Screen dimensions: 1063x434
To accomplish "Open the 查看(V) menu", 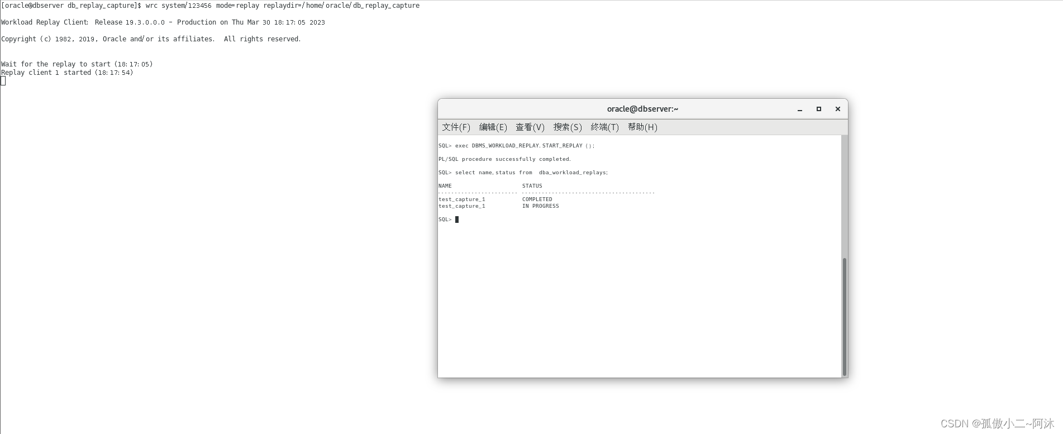I will [530, 127].
